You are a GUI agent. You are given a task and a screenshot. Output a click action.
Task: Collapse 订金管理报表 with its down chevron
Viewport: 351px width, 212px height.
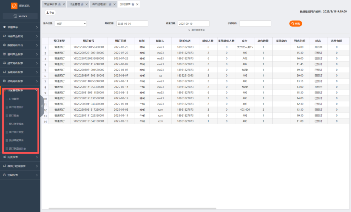pos(36,90)
